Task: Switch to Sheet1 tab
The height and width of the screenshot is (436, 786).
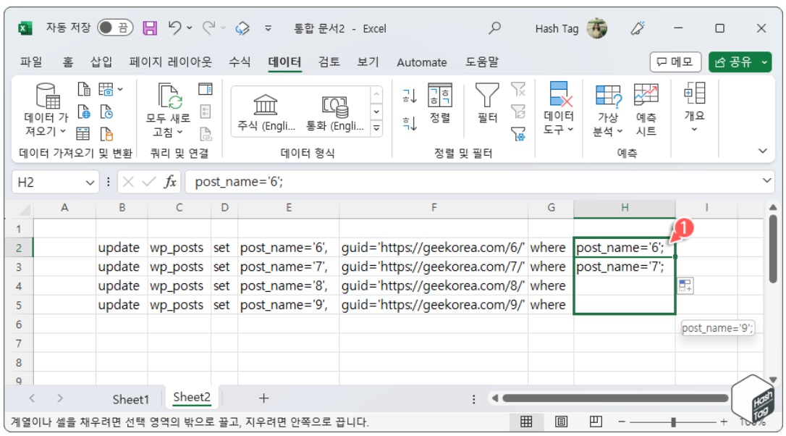Action: coord(131,399)
